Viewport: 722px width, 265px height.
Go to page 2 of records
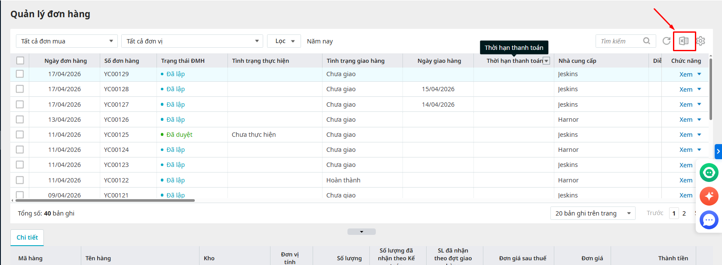click(x=684, y=213)
